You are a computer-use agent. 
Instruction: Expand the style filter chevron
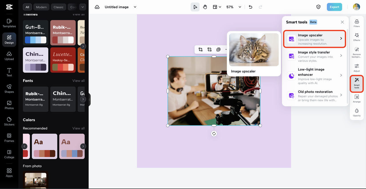click(82, 7)
